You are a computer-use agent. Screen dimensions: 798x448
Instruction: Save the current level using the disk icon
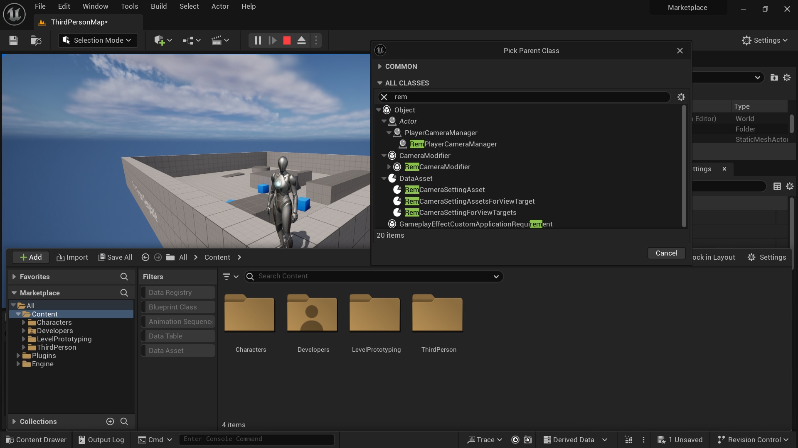[x=13, y=40]
